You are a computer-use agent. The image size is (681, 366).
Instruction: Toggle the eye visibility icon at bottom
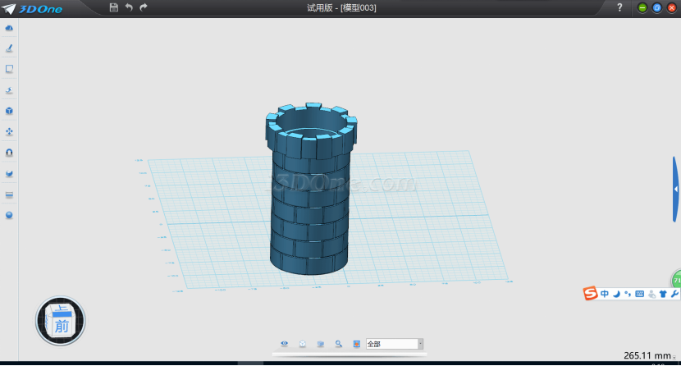pyautogui.click(x=285, y=344)
